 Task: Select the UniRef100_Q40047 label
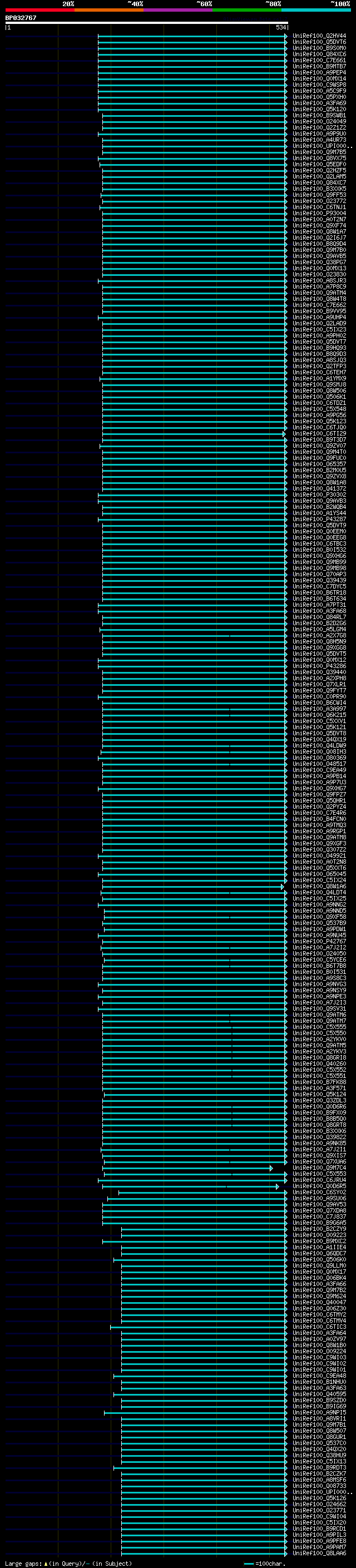(319, 1303)
